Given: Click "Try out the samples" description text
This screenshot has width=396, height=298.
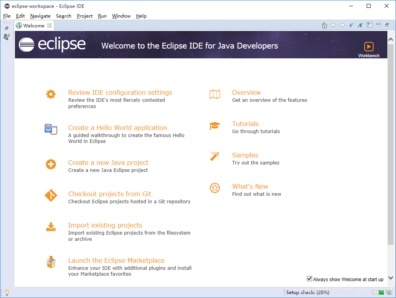Looking at the screenshot, I should (x=256, y=163).
